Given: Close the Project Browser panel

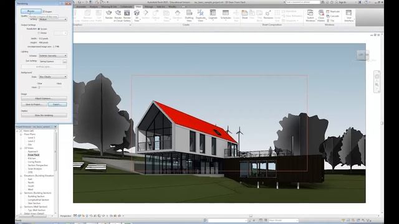Looking at the screenshot, I should tap(55, 127).
